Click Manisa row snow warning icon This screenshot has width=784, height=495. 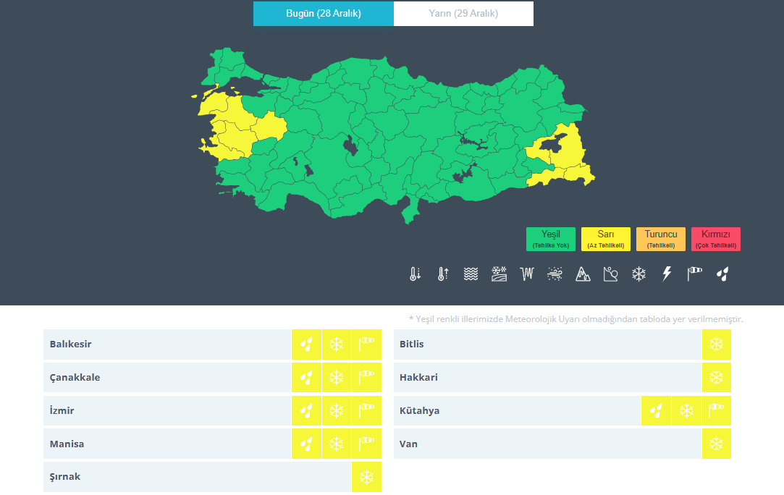click(337, 444)
